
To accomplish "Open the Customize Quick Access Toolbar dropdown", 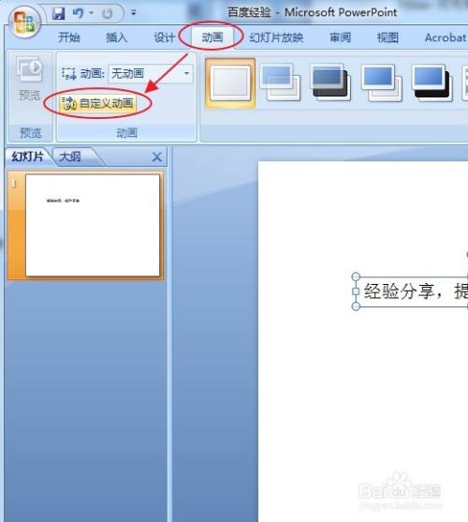I will 134,13.
